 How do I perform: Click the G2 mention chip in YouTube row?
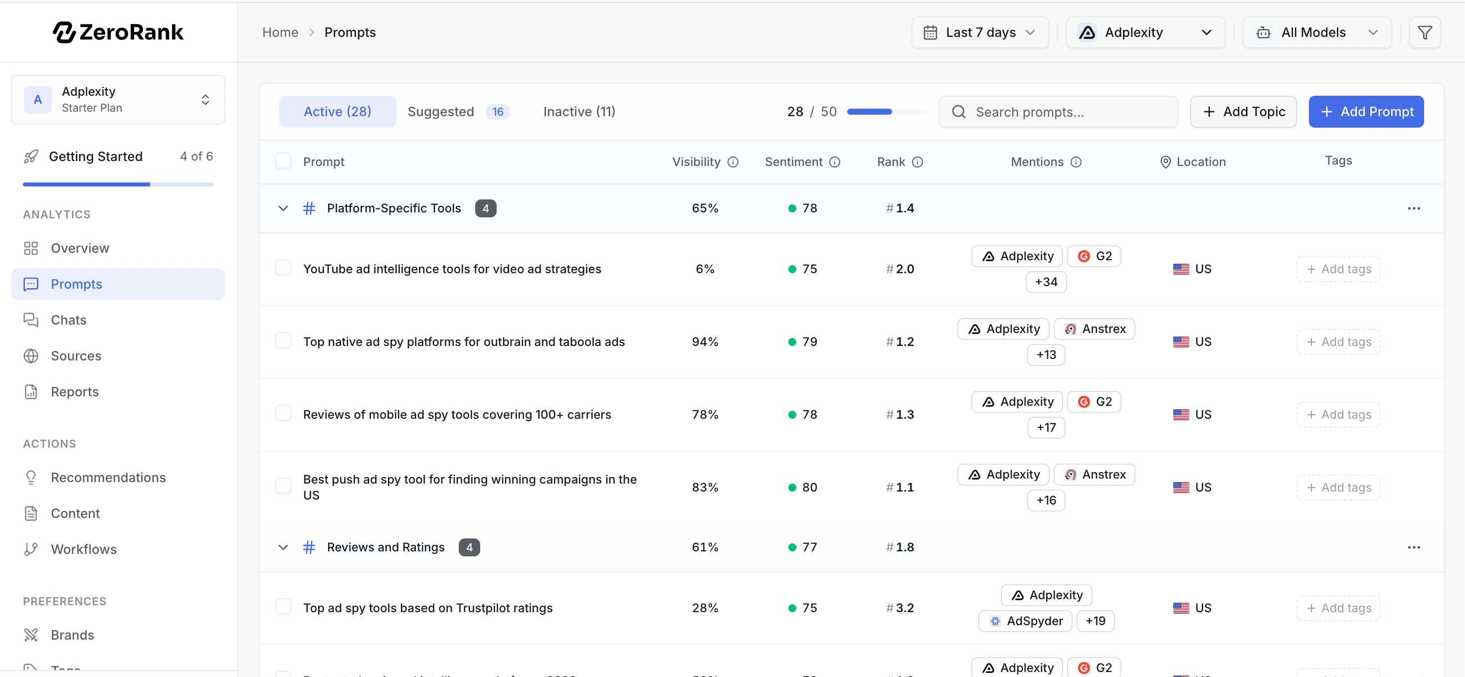point(1094,256)
